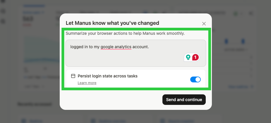
Task: Click the underlined "google analytics" text
Action: pyautogui.click(x=116, y=46)
